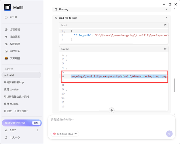Expand the Thinking section chevron
Screen dimensions: 180x144
[x=166, y=9]
